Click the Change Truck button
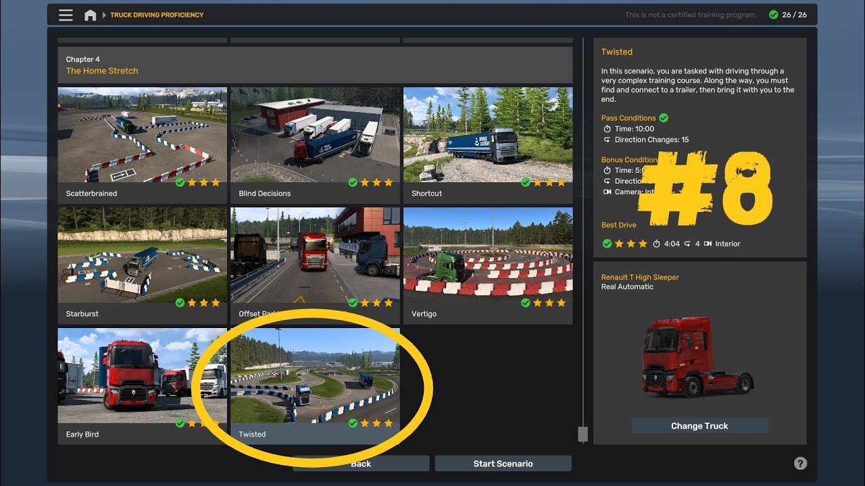Image resolution: width=865 pixels, height=486 pixels. click(699, 426)
